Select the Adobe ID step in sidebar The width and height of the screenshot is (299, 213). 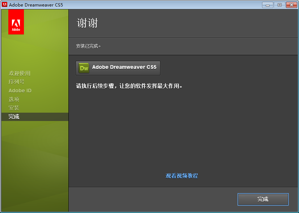pyautogui.click(x=20, y=91)
